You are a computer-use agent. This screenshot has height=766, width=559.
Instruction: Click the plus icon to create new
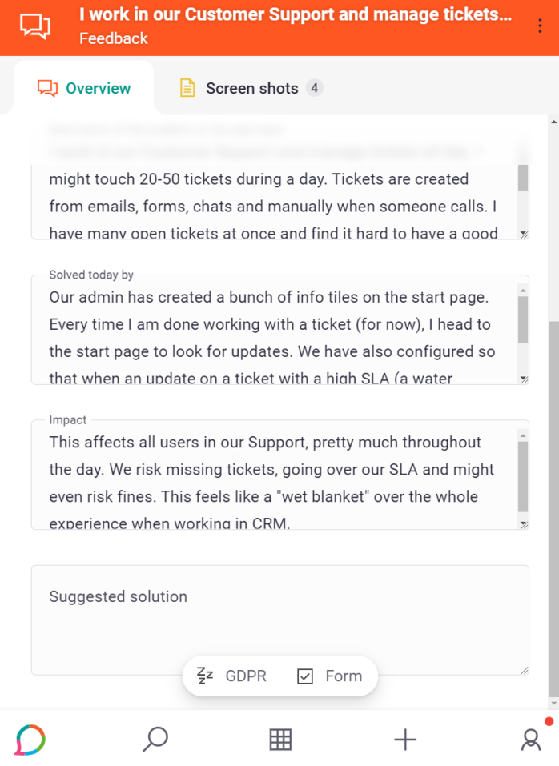click(405, 739)
